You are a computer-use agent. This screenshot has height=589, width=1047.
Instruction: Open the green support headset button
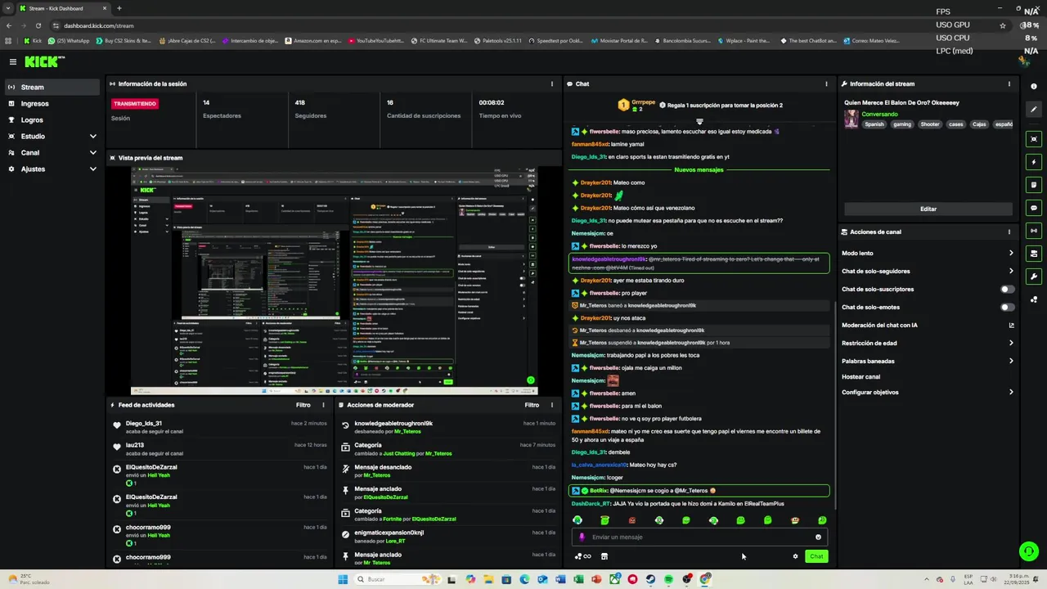pos(1028,551)
